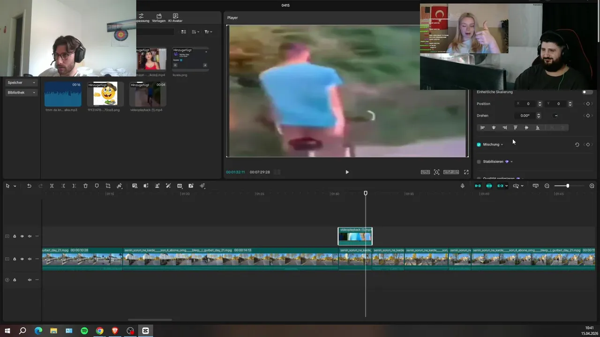Enable the Stabilisieren checkbox
Screen dimensions: 600x337
[479, 161]
